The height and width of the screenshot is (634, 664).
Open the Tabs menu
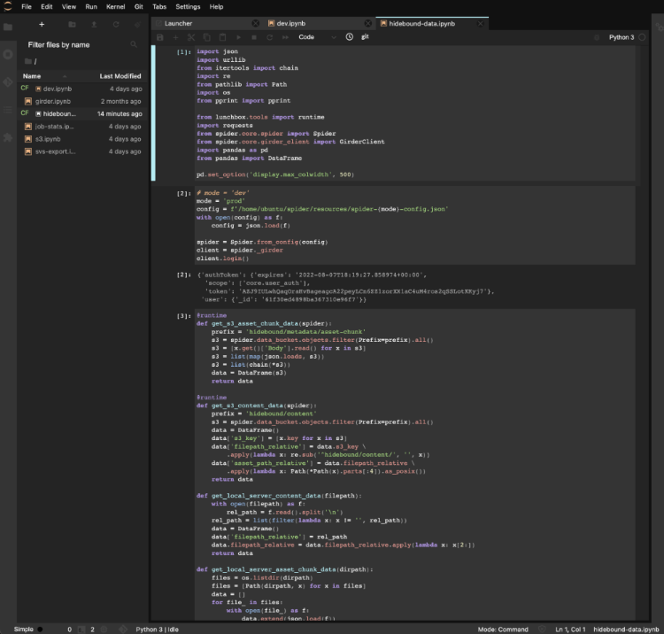[159, 7]
